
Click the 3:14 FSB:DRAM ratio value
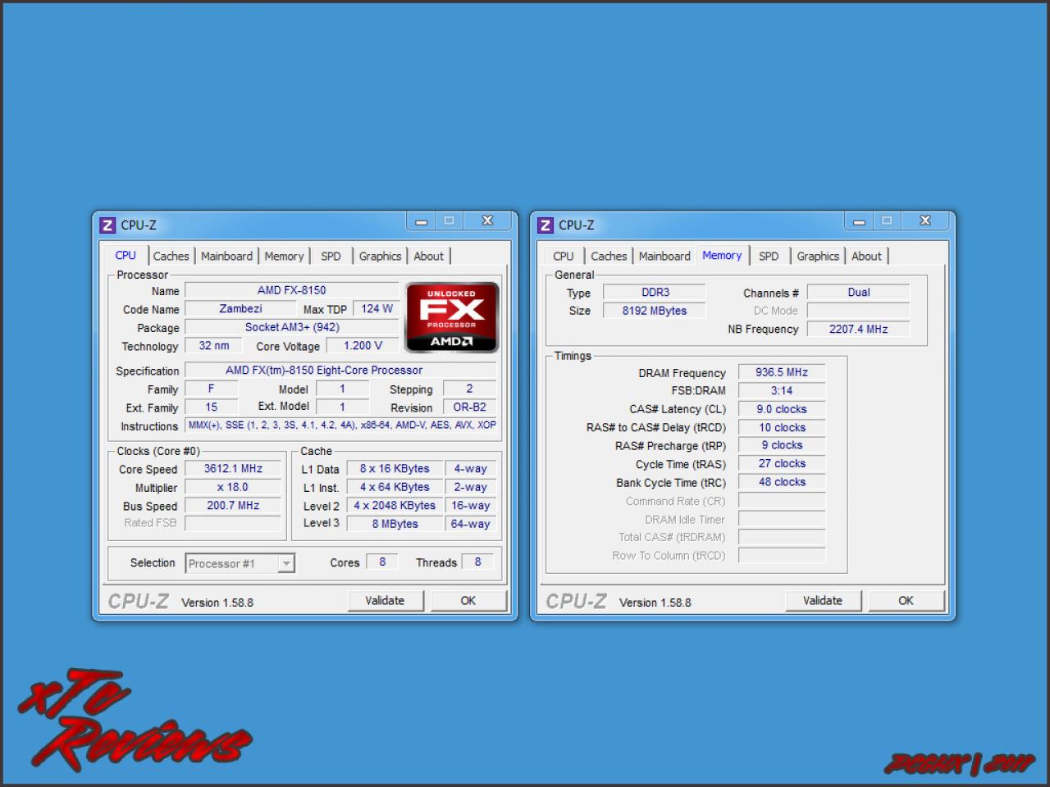(x=782, y=391)
